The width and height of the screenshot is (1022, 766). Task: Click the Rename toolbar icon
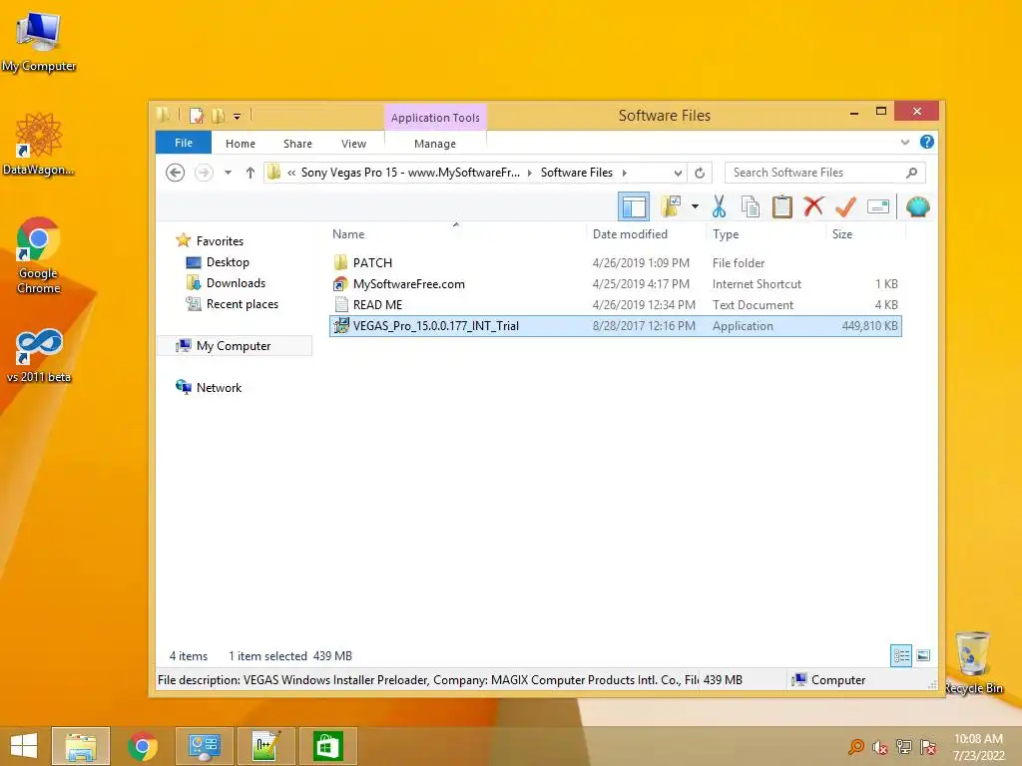point(878,206)
